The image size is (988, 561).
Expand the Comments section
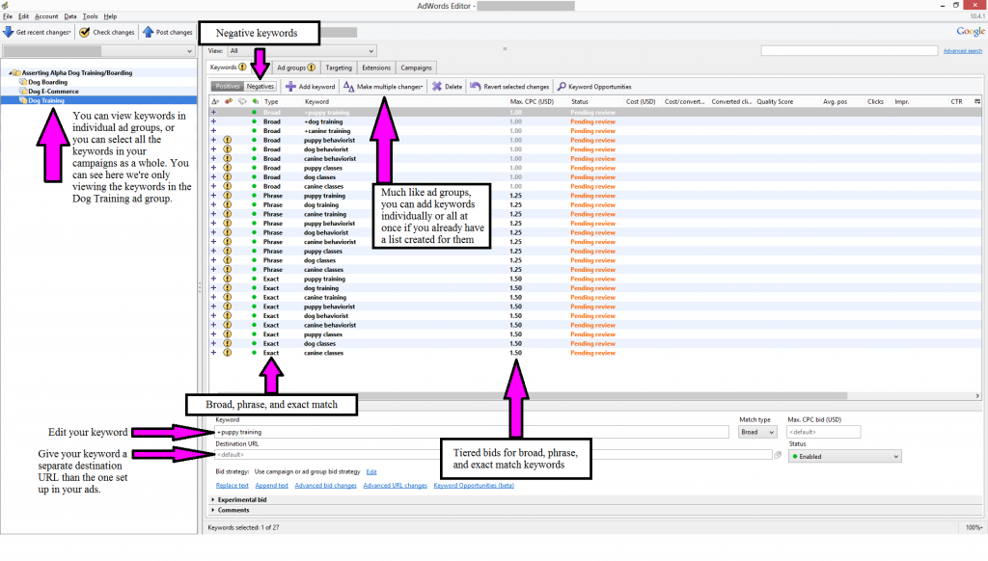[x=213, y=511]
